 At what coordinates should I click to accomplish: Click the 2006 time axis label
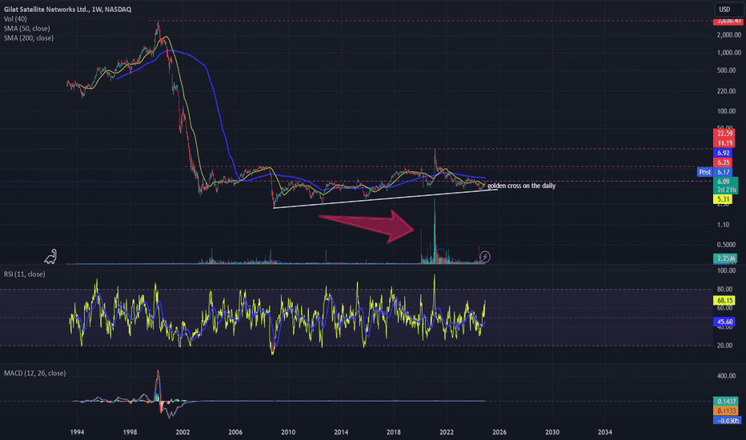tap(235, 432)
